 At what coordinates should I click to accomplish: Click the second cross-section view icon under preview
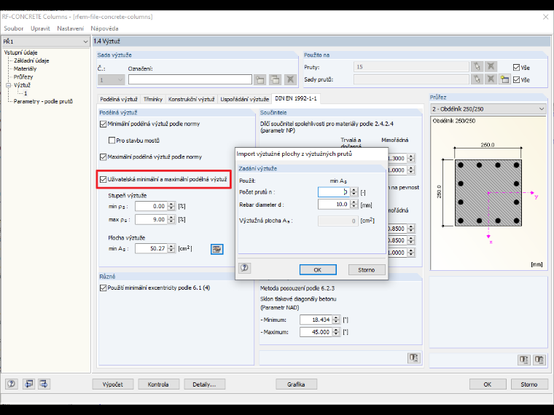pyautogui.click(x=539, y=360)
